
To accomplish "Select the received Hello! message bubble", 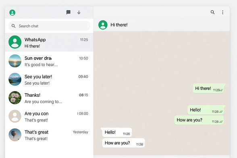I will [116, 133].
